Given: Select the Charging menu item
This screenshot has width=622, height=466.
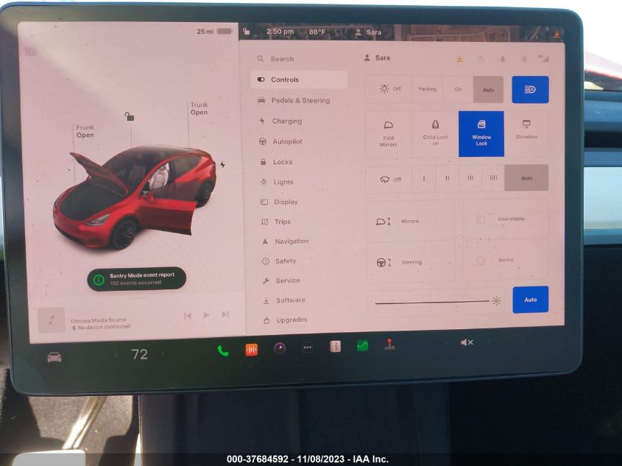Looking at the screenshot, I should click(286, 121).
